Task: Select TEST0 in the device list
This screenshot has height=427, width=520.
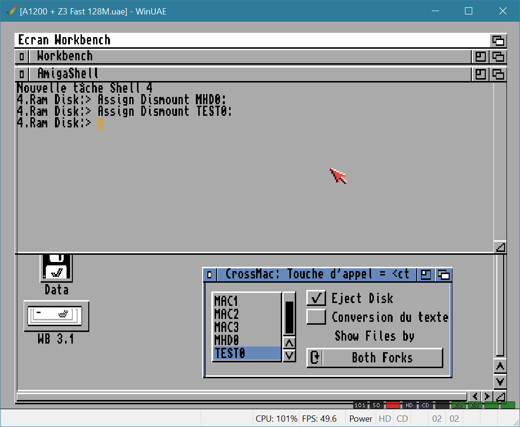Action: pos(246,353)
